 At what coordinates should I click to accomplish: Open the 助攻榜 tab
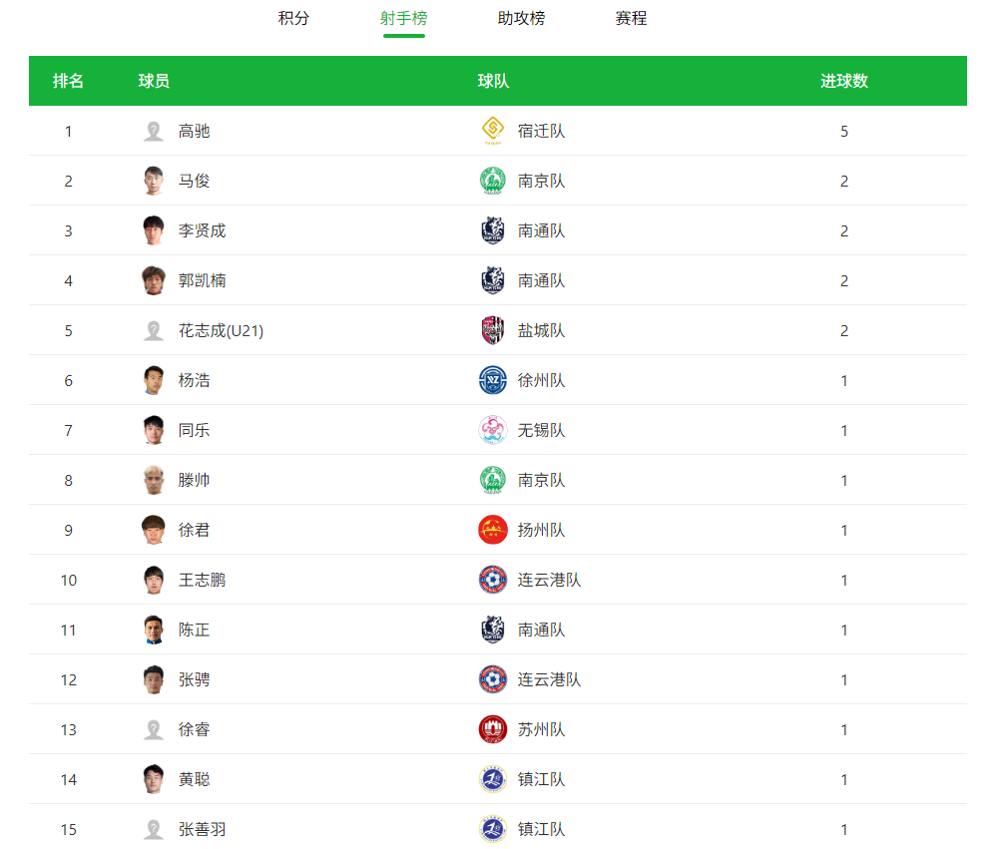[x=521, y=18]
